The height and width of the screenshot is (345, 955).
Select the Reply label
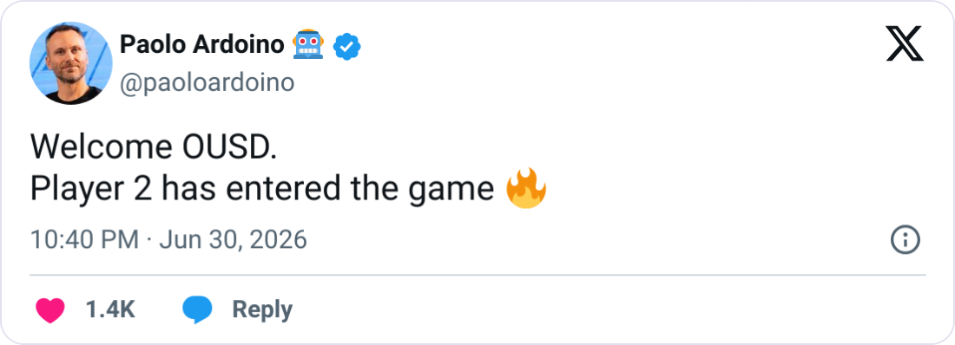(x=262, y=309)
